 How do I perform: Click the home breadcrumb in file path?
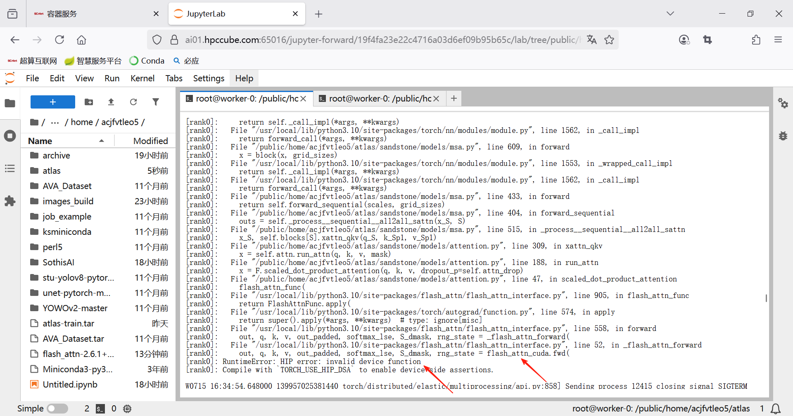click(82, 122)
